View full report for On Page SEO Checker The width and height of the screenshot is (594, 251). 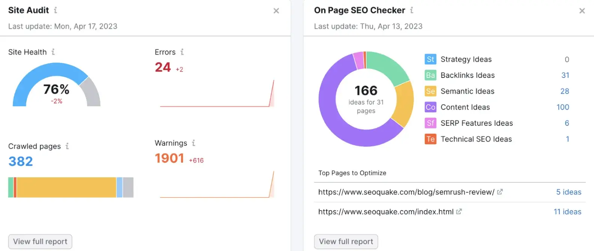[346, 242]
